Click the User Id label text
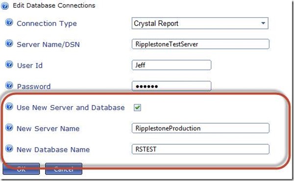The height and width of the screenshot is (181, 294). pos(30,66)
